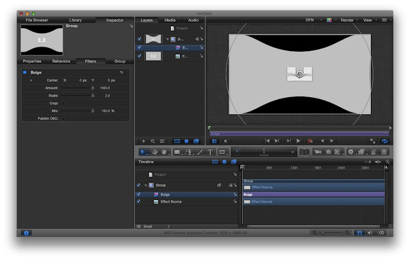
Task: Pick the Pan hand tool
Action: (x=164, y=152)
